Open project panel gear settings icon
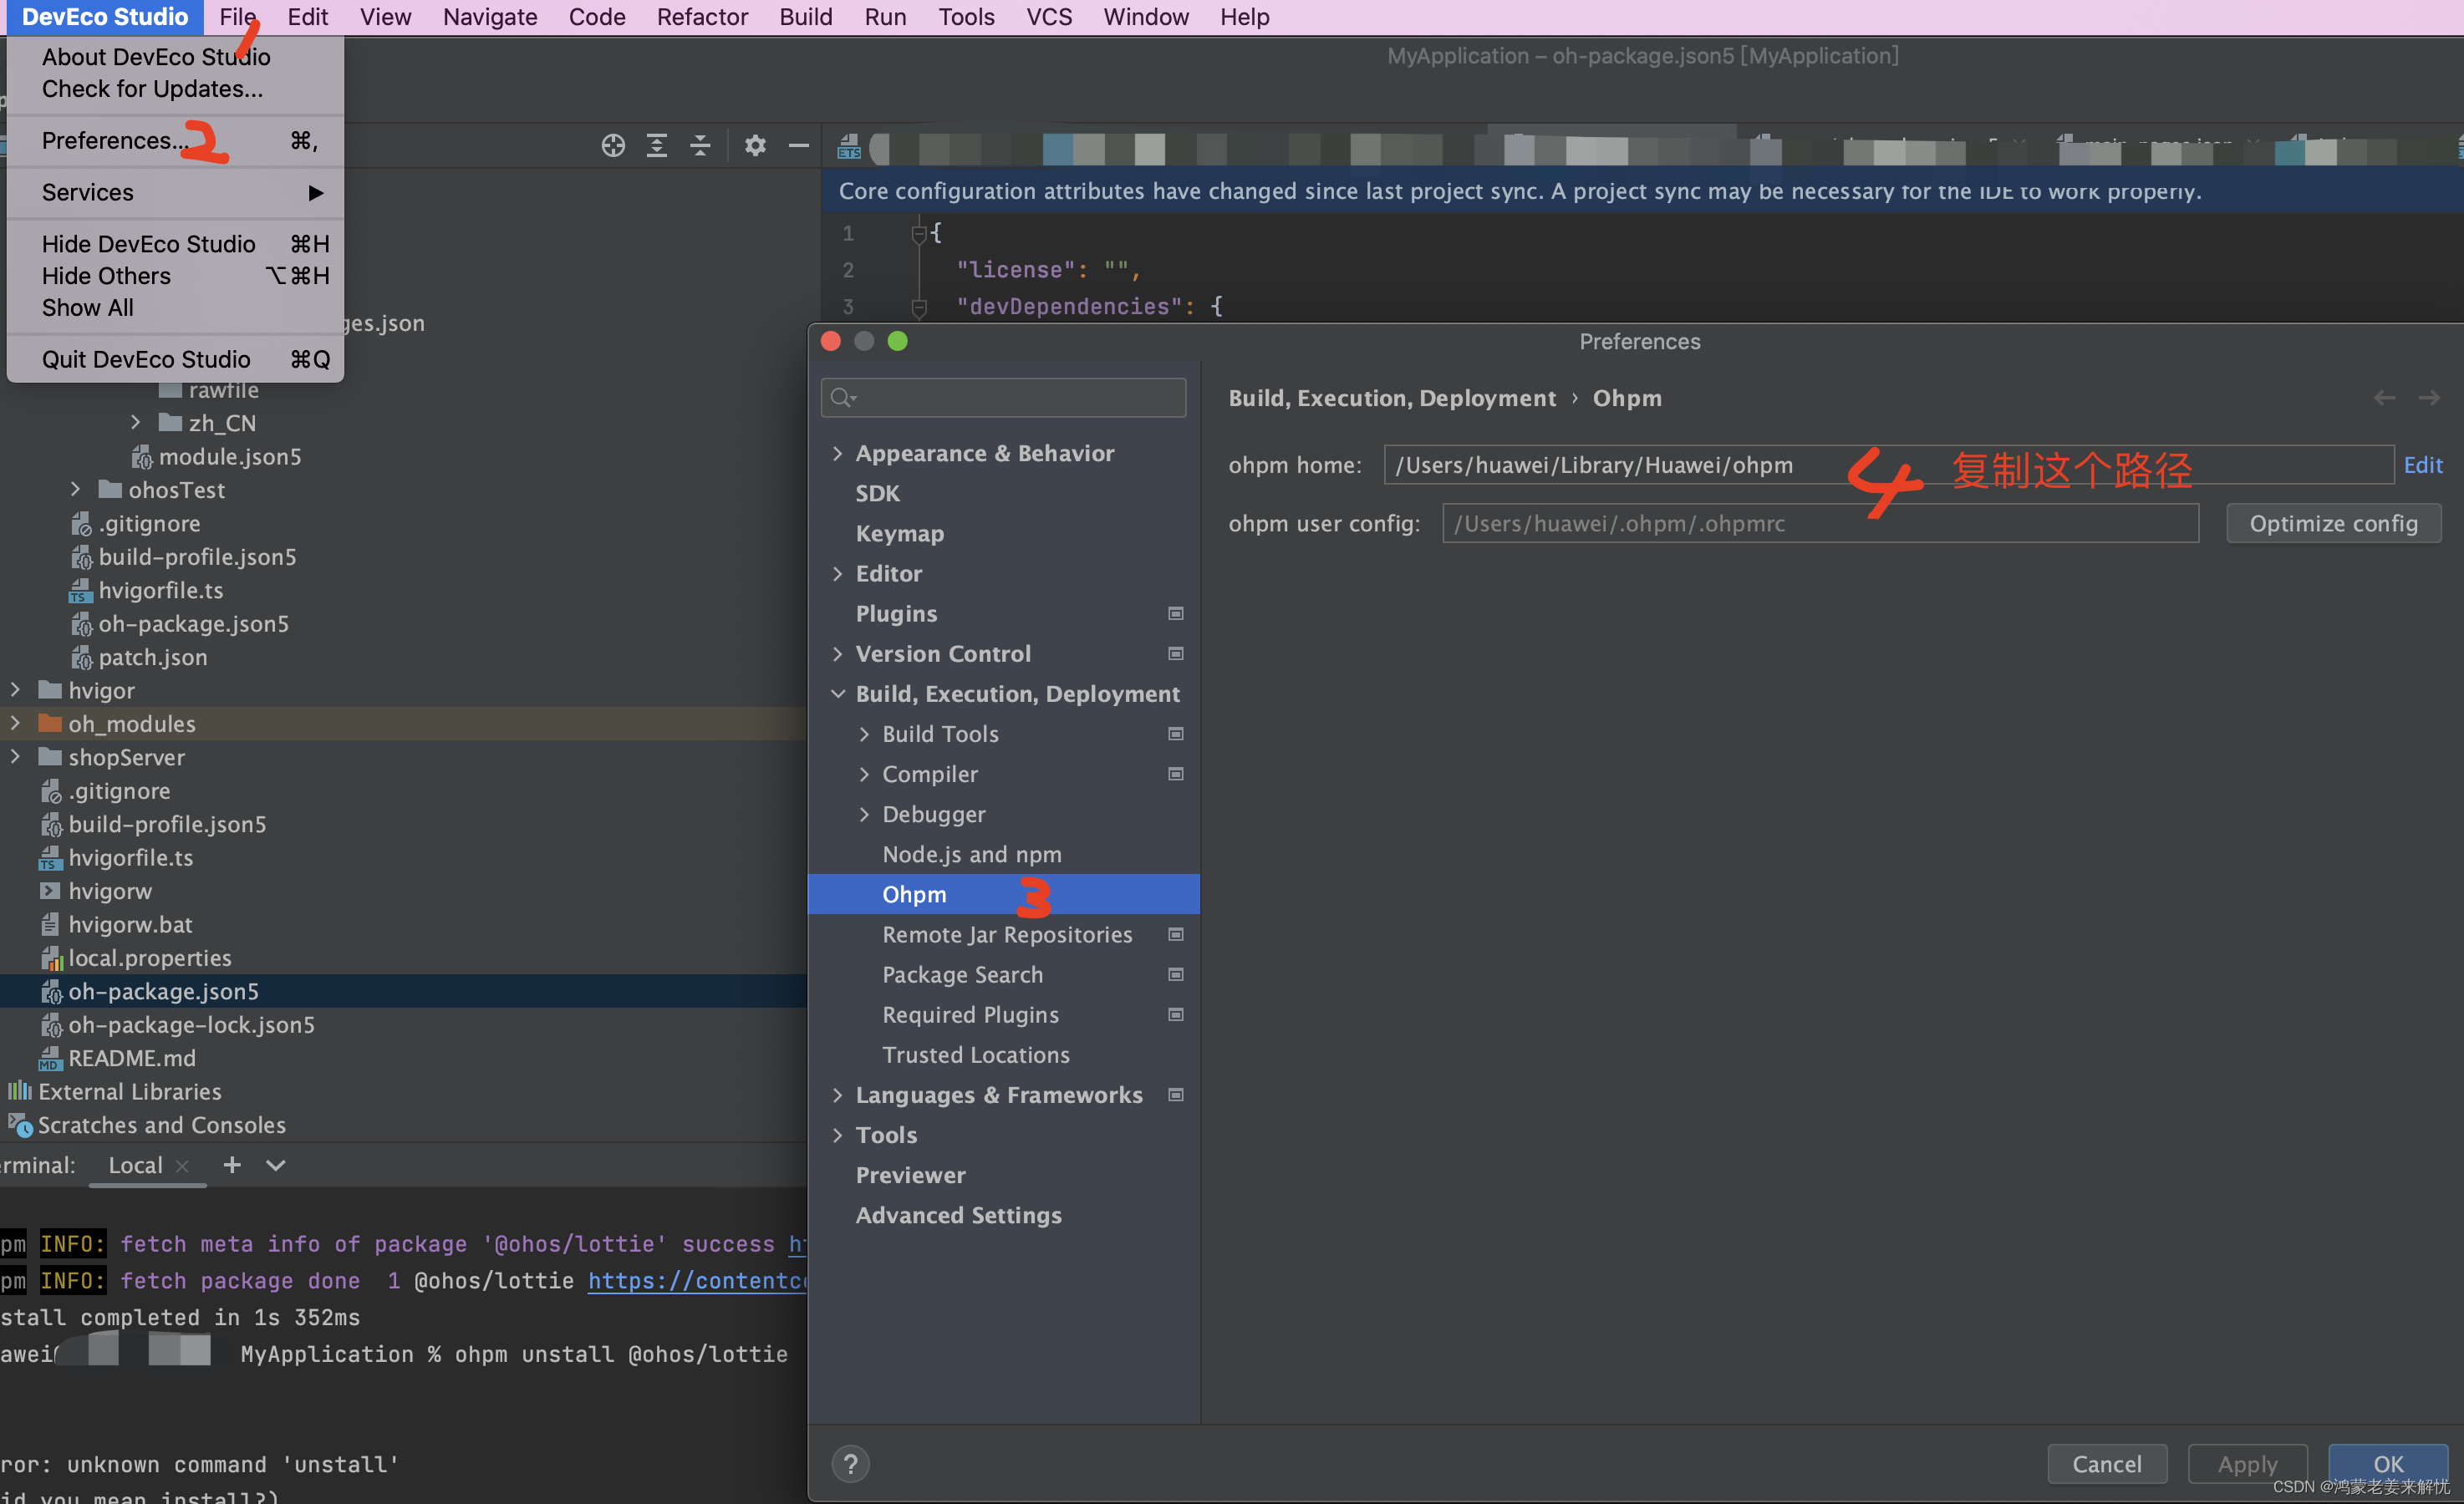2464x1504 pixels. (x=755, y=146)
